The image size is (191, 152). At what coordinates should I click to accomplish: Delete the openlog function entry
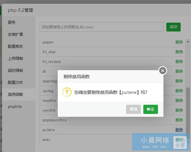(x=179, y=81)
